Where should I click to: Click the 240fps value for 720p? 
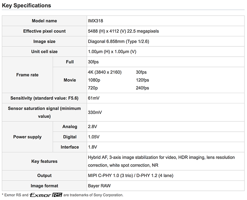point(143,88)
